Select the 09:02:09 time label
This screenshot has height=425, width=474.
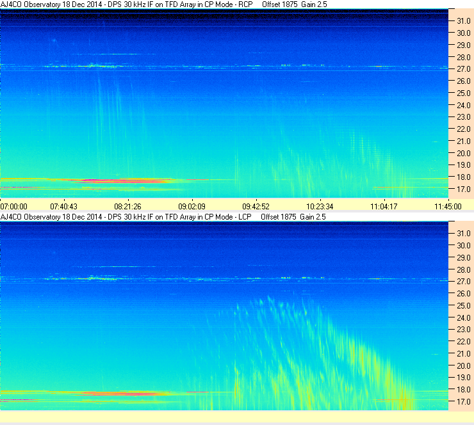click(x=192, y=207)
